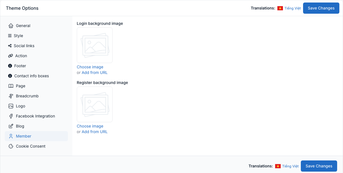The image size is (343, 173).
Task: Choose image for Register background
Action: click(x=90, y=126)
